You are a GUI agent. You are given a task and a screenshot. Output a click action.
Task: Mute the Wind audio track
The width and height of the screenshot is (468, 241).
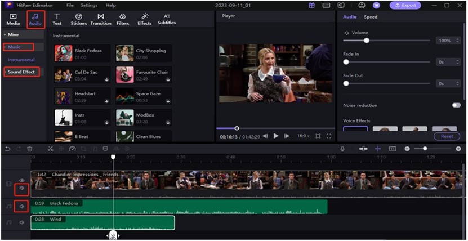(x=21, y=222)
